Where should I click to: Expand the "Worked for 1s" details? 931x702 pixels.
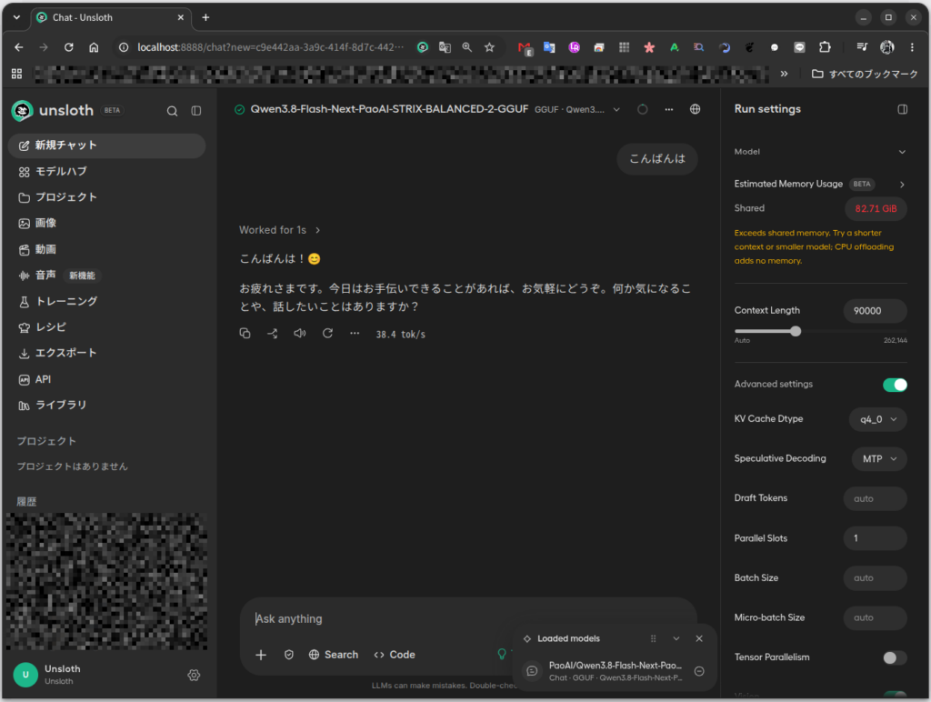(280, 230)
